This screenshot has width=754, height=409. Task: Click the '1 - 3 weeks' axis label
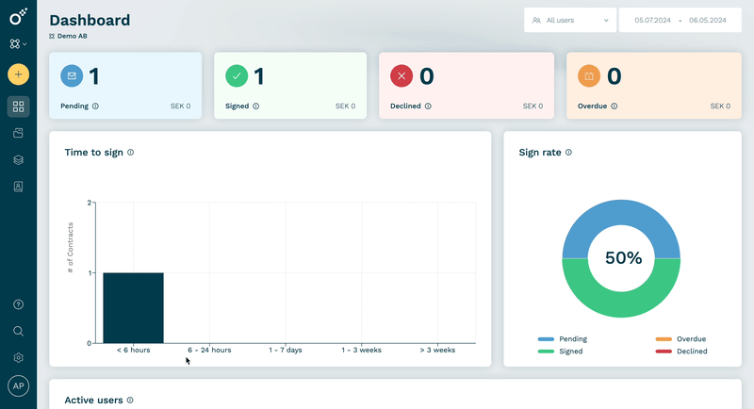pyautogui.click(x=361, y=350)
